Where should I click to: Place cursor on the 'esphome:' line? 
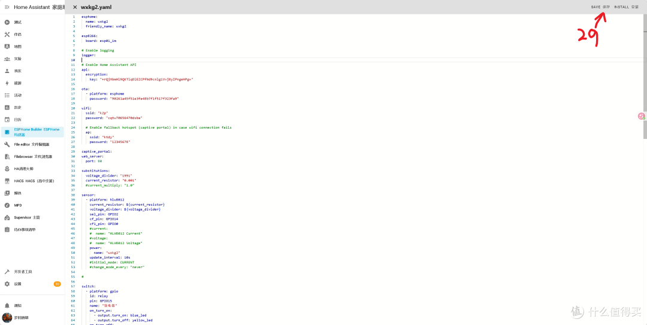(x=89, y=17)
